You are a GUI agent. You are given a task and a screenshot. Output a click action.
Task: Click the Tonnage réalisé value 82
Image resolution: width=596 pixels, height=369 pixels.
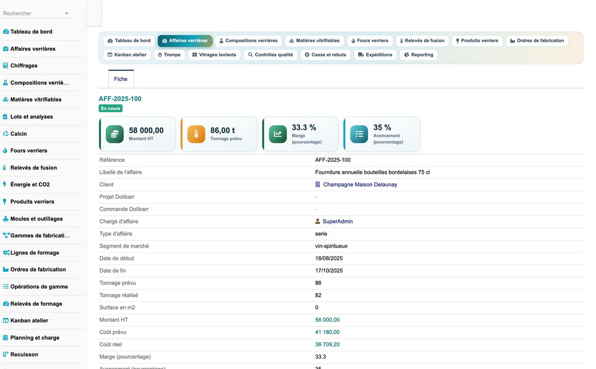click(318, 295)
